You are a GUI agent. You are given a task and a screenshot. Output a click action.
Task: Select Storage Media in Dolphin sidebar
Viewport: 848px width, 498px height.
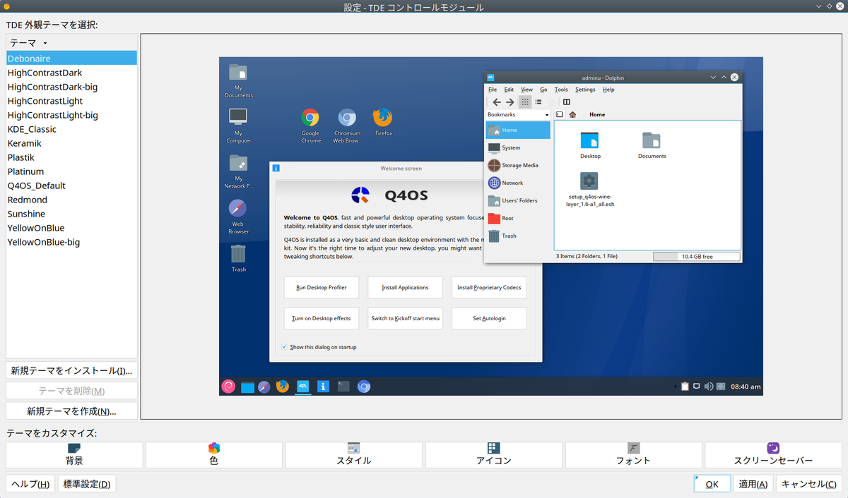coord(519,165)
